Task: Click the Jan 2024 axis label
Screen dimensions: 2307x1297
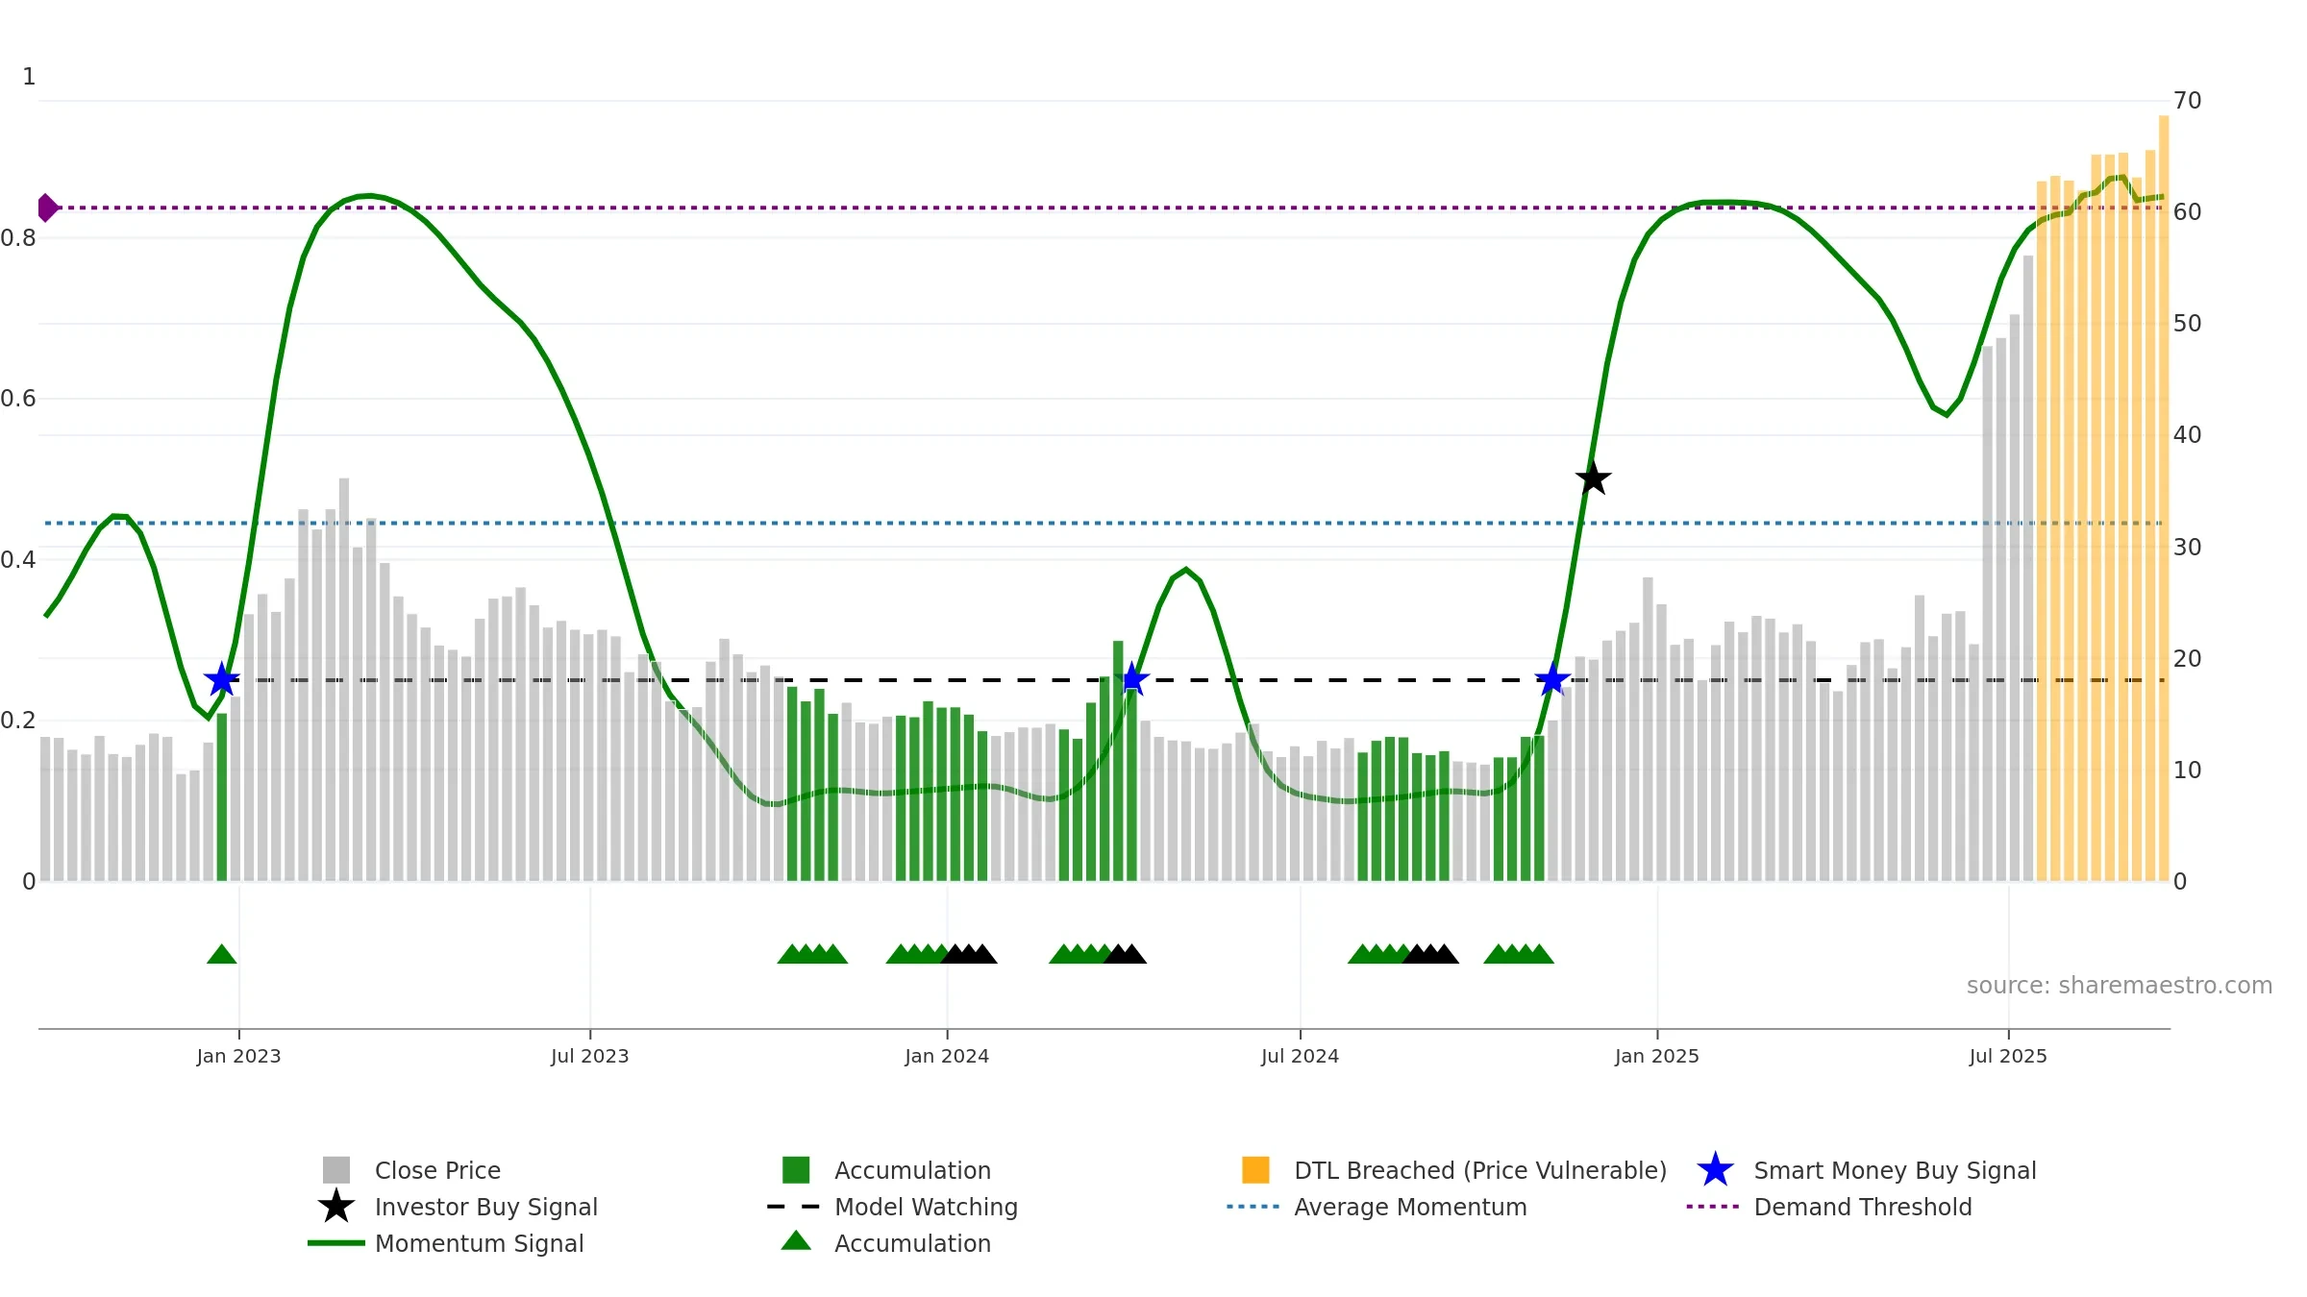Action: pos(947,1057)
